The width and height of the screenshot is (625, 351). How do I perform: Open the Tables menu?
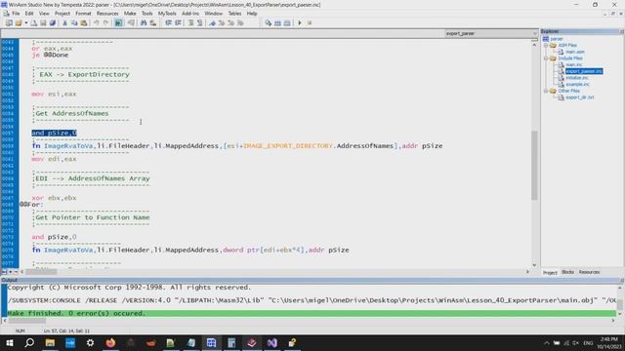[x=234, y=14]
